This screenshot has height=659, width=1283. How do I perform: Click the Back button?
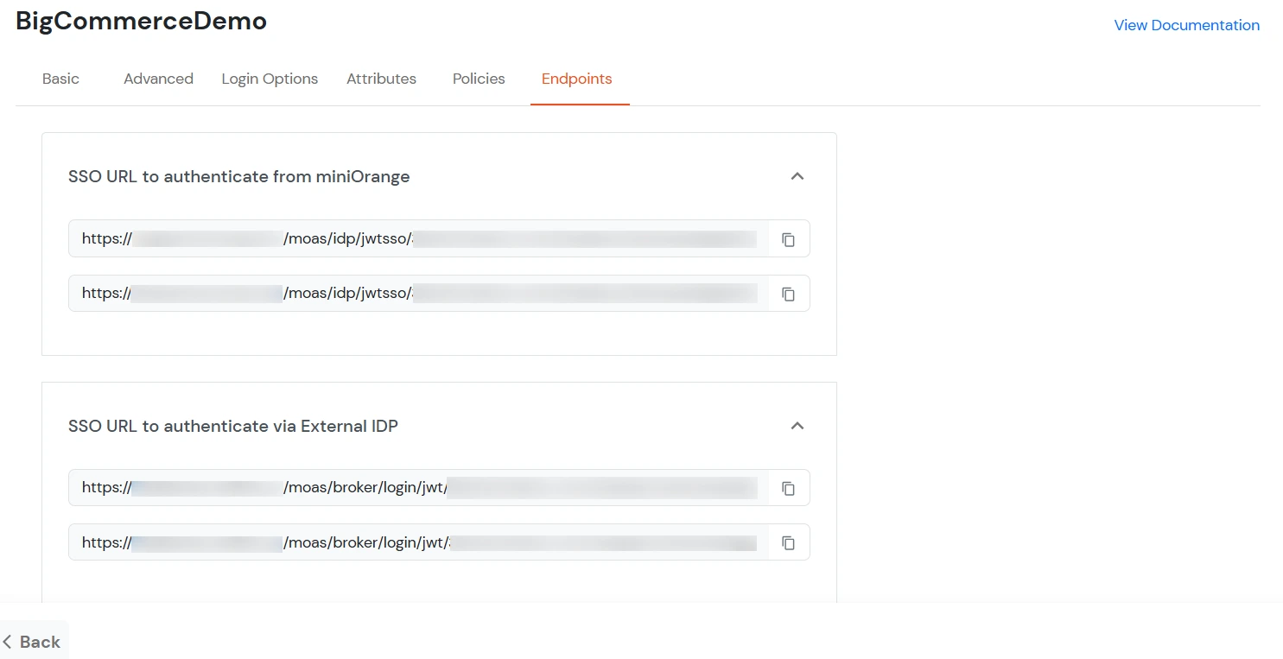[x=33, y=641]
